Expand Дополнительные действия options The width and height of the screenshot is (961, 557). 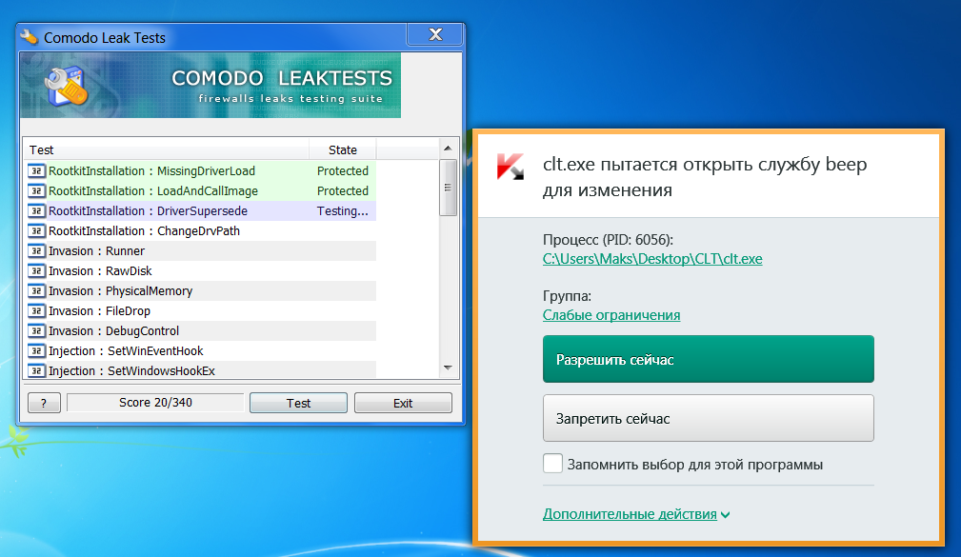tap(636, 514)
